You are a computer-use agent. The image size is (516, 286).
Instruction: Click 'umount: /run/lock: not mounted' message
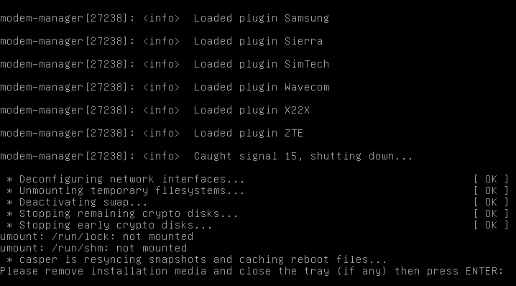tap(97, 237)
